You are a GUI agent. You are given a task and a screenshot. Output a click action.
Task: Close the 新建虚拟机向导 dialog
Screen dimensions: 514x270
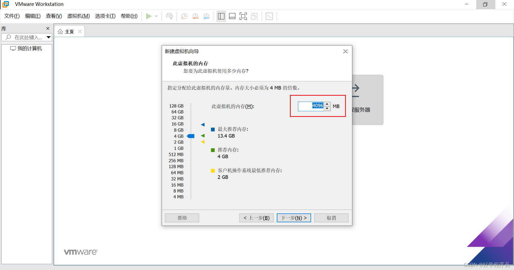(x=345, y=51)
